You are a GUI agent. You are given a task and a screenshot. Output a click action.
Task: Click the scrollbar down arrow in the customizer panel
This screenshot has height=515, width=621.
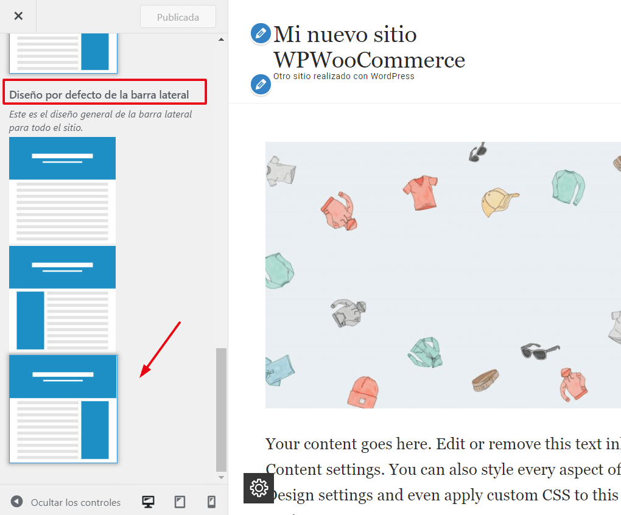tap(222, 477)
